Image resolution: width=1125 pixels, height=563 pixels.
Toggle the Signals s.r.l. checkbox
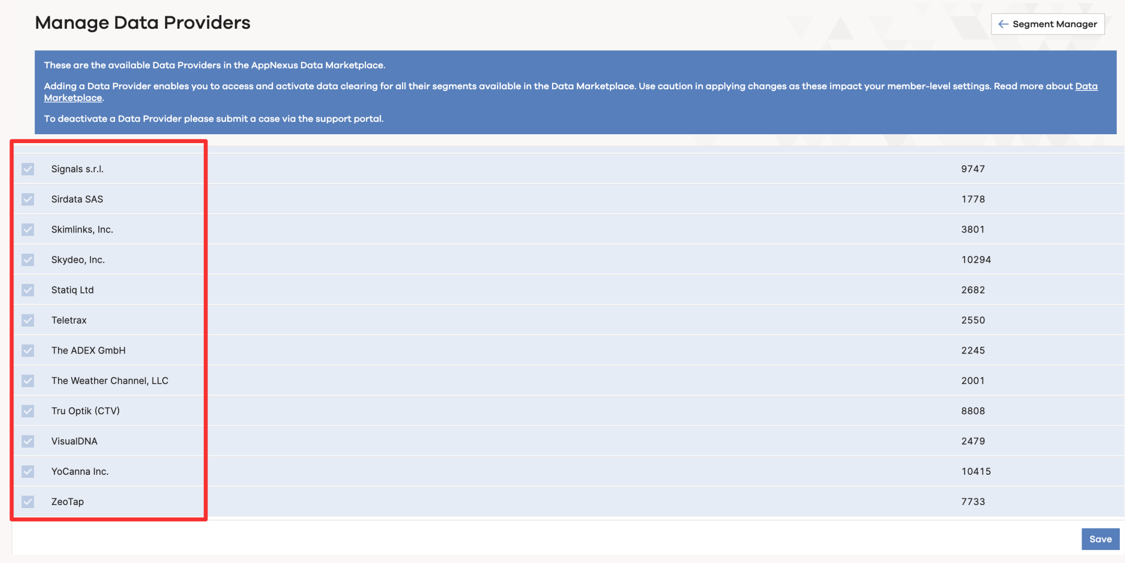pyautogui.click(x=28, y=169)
